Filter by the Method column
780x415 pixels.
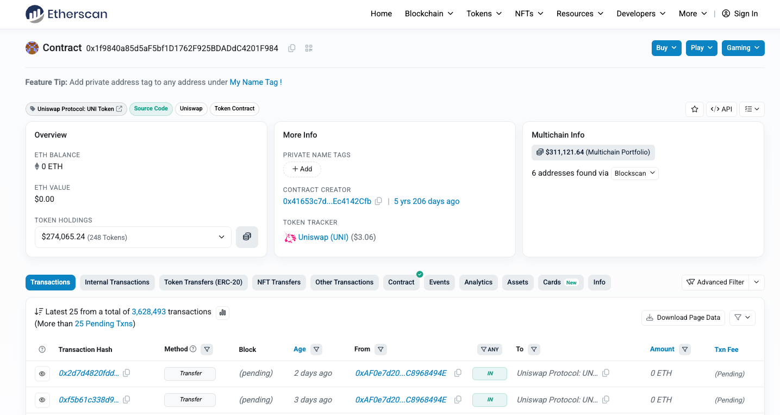point(207,349)
